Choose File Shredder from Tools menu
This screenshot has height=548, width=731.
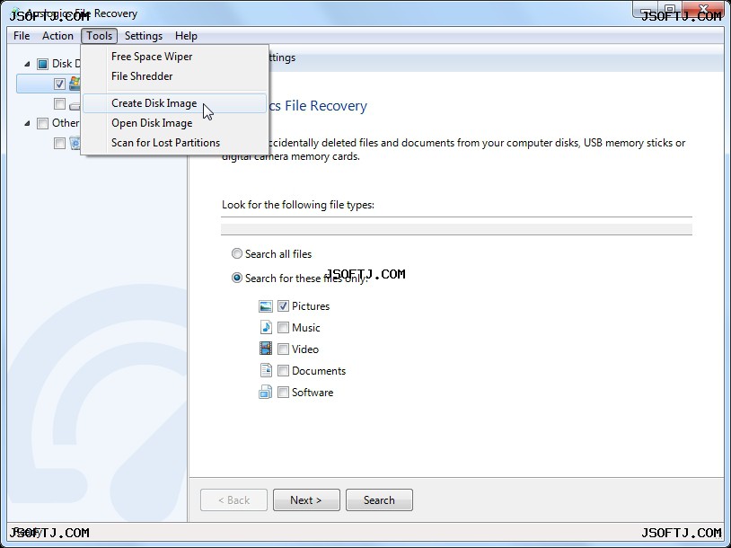pos(175,76)
